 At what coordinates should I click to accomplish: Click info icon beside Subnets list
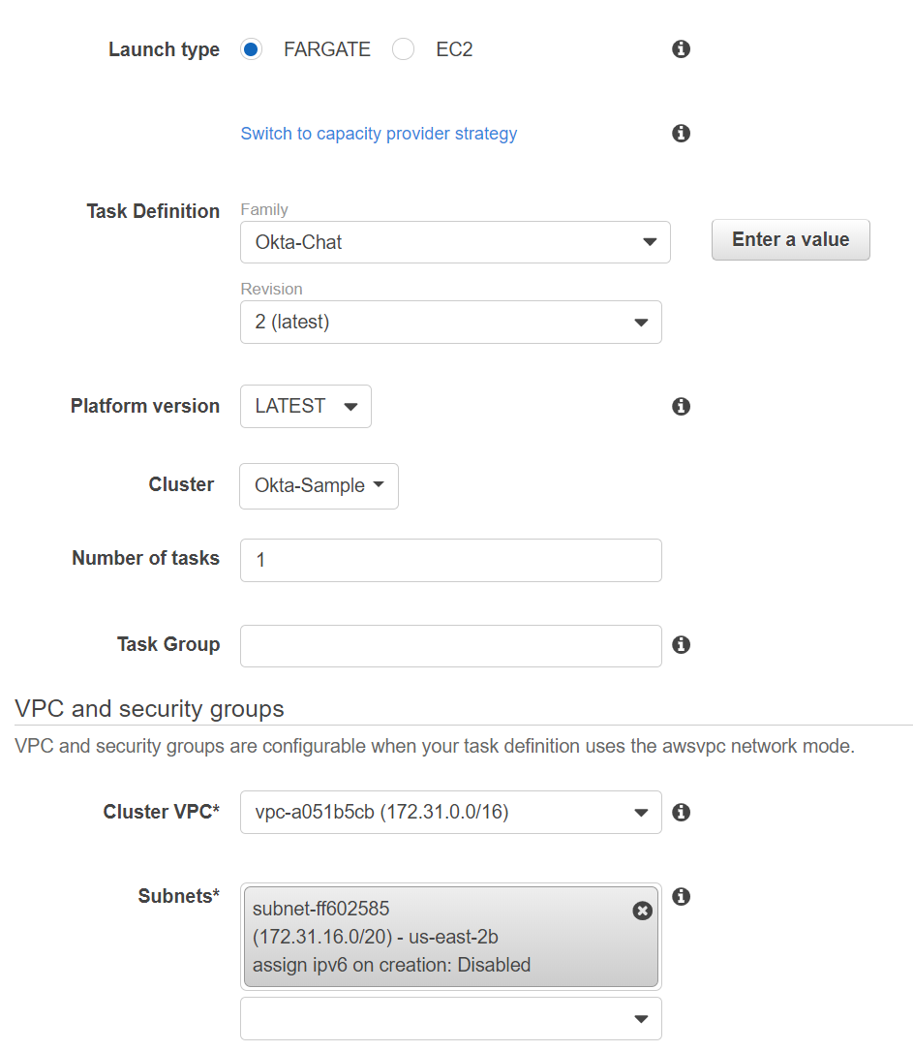[x=681, y=897]
